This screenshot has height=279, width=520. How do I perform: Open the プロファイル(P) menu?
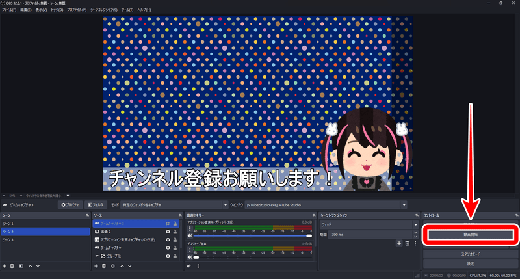(x=77, y=10)
